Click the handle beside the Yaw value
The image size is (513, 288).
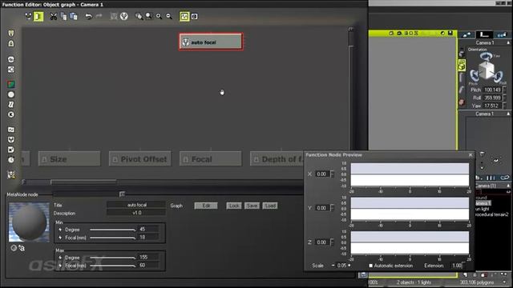pyautogui.click(x=504, y=106)
